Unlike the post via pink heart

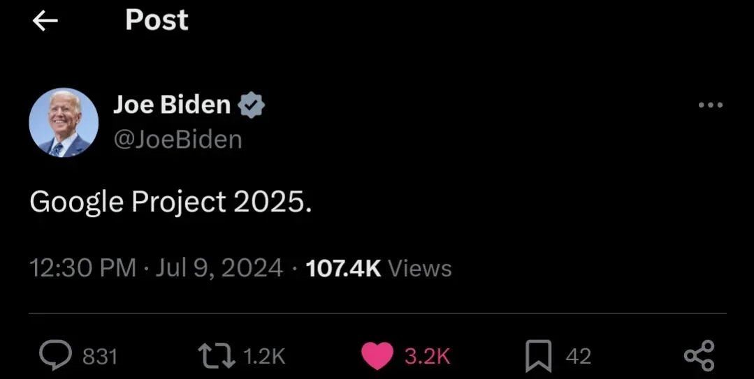[377, 356]
